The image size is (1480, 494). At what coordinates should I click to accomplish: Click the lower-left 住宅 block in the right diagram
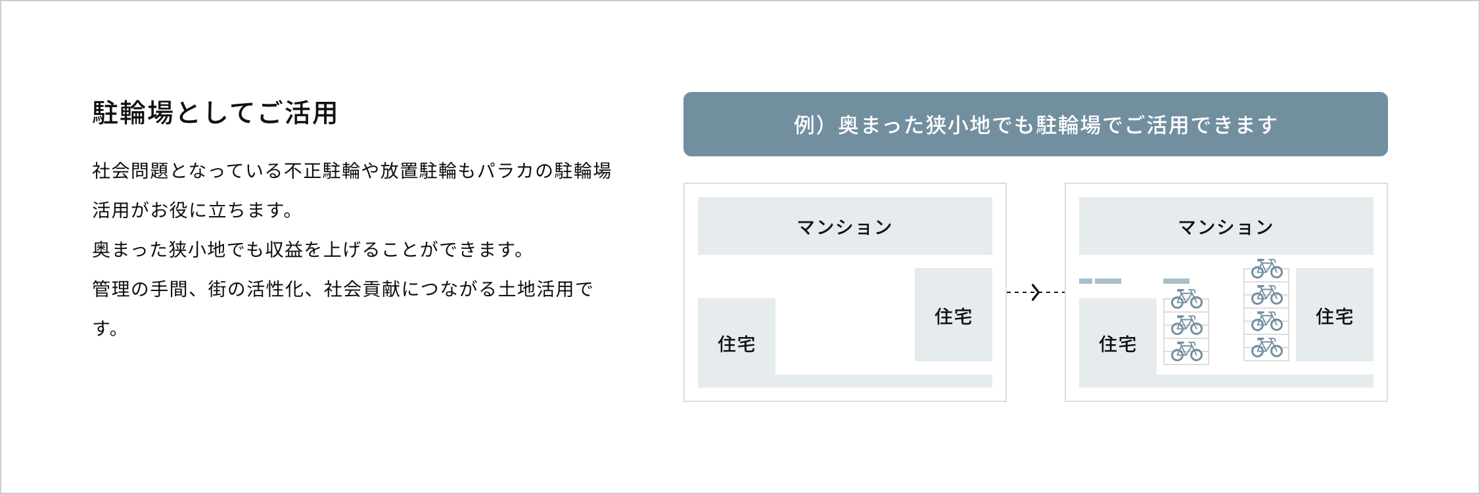click(1117, 343)
